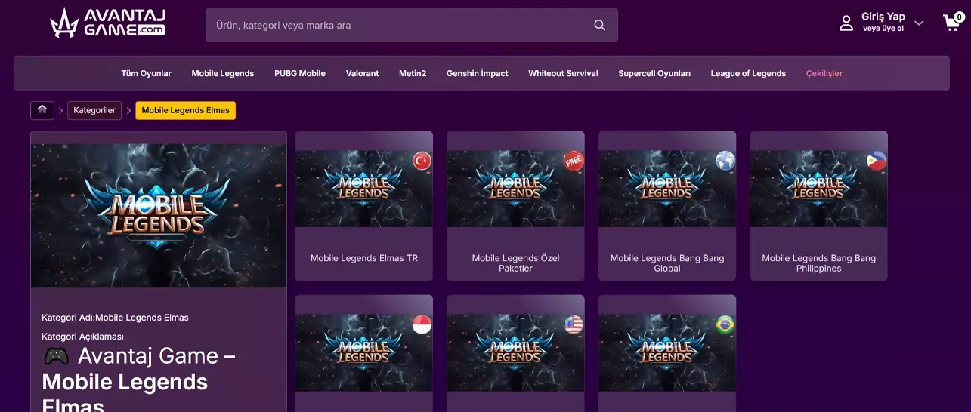This screenshot has height=412, width=971.
Task: Click the cart item count badge
Action: tap(960, 15)
